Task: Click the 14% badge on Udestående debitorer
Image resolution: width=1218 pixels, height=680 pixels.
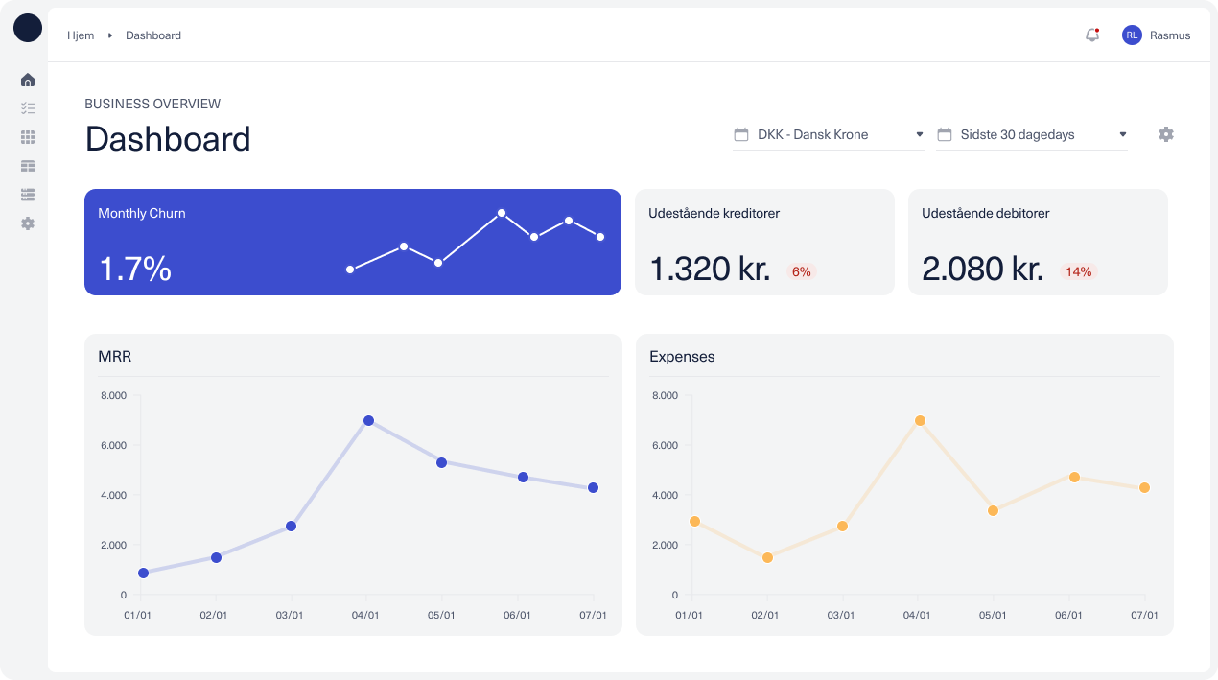Action: pos(1078,271)
